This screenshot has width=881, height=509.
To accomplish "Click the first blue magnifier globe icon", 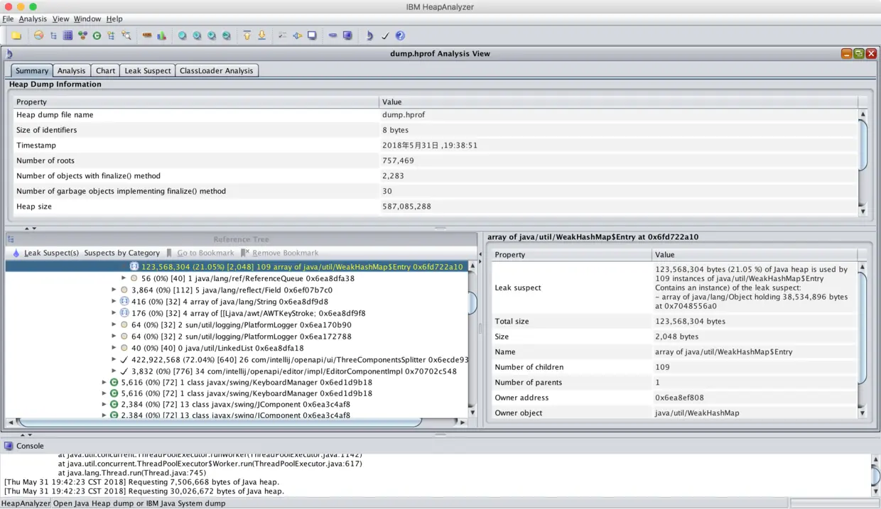I will click(x=183, y=35).
